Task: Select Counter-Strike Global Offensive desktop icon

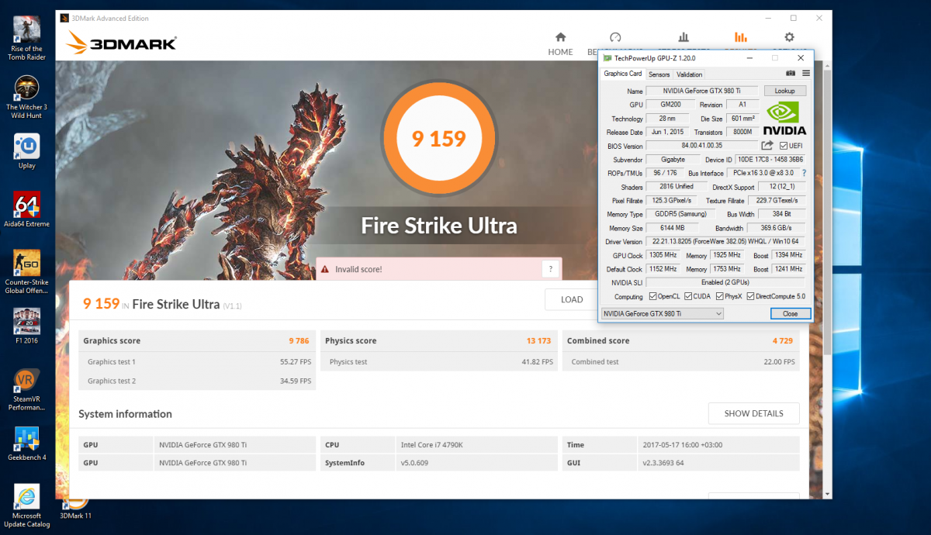Action: click(x=26, y=272)
